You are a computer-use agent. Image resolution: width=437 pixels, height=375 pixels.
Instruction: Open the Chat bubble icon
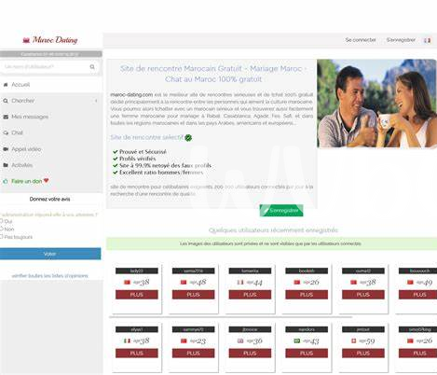tap(6, 132)
